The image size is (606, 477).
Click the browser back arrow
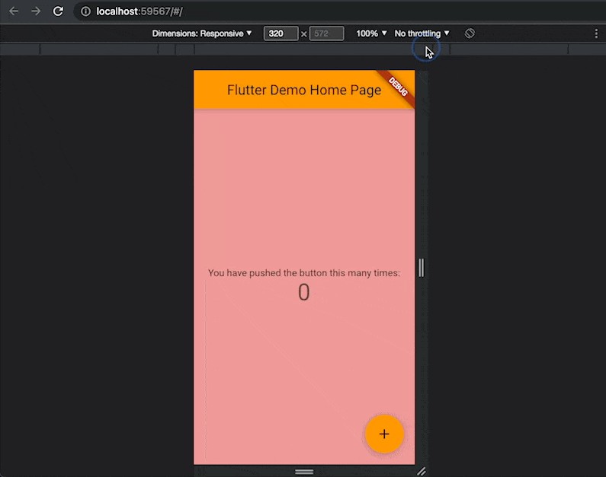pos(14,11)
